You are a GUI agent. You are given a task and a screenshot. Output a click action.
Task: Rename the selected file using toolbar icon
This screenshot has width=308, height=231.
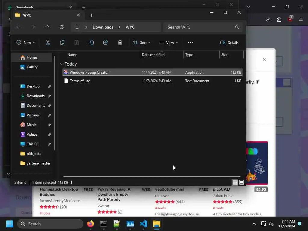pos(91,42)
